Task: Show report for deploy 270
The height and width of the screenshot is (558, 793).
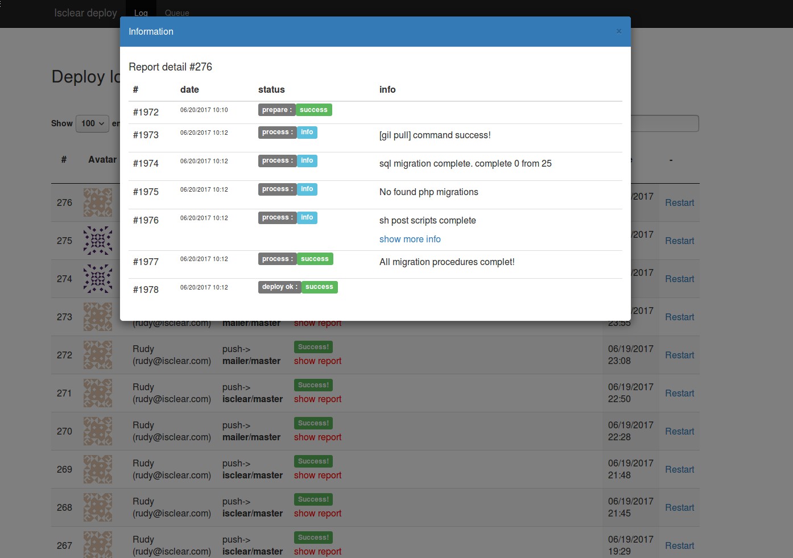Action: click(317, 437)
